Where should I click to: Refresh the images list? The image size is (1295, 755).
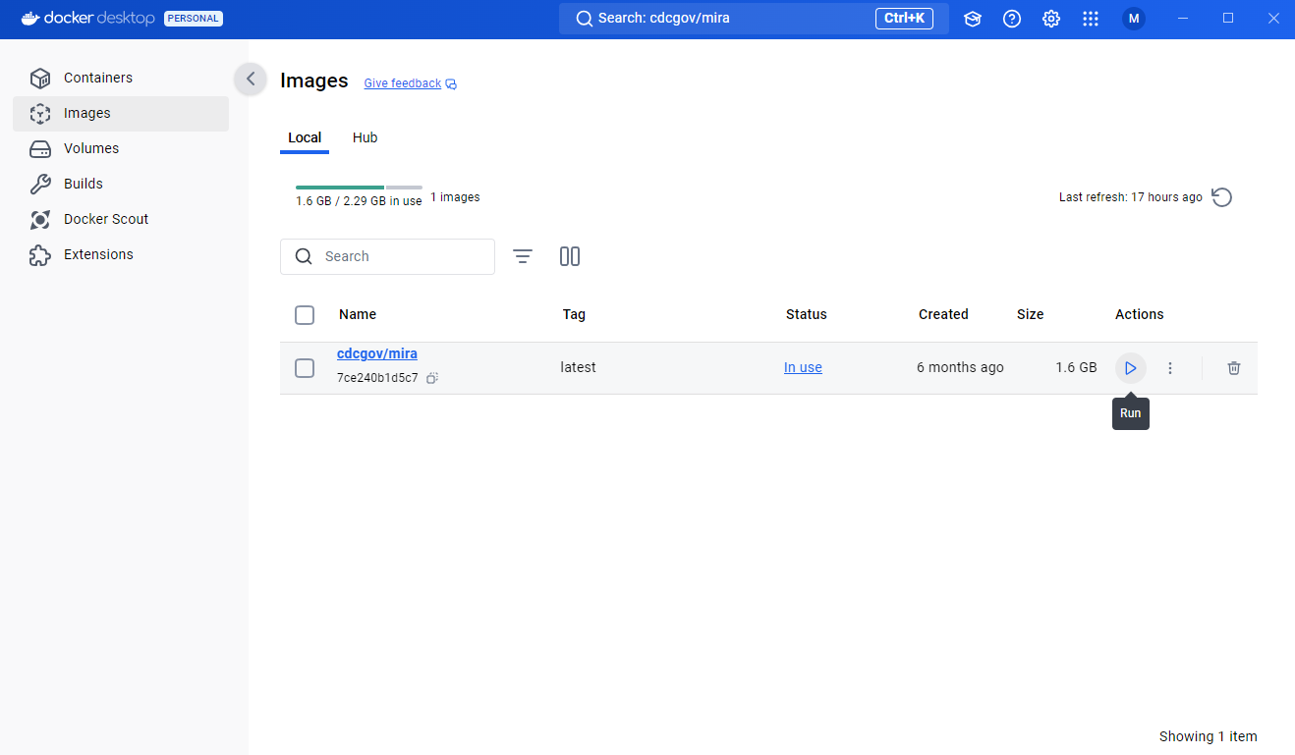pos(1221,197)
